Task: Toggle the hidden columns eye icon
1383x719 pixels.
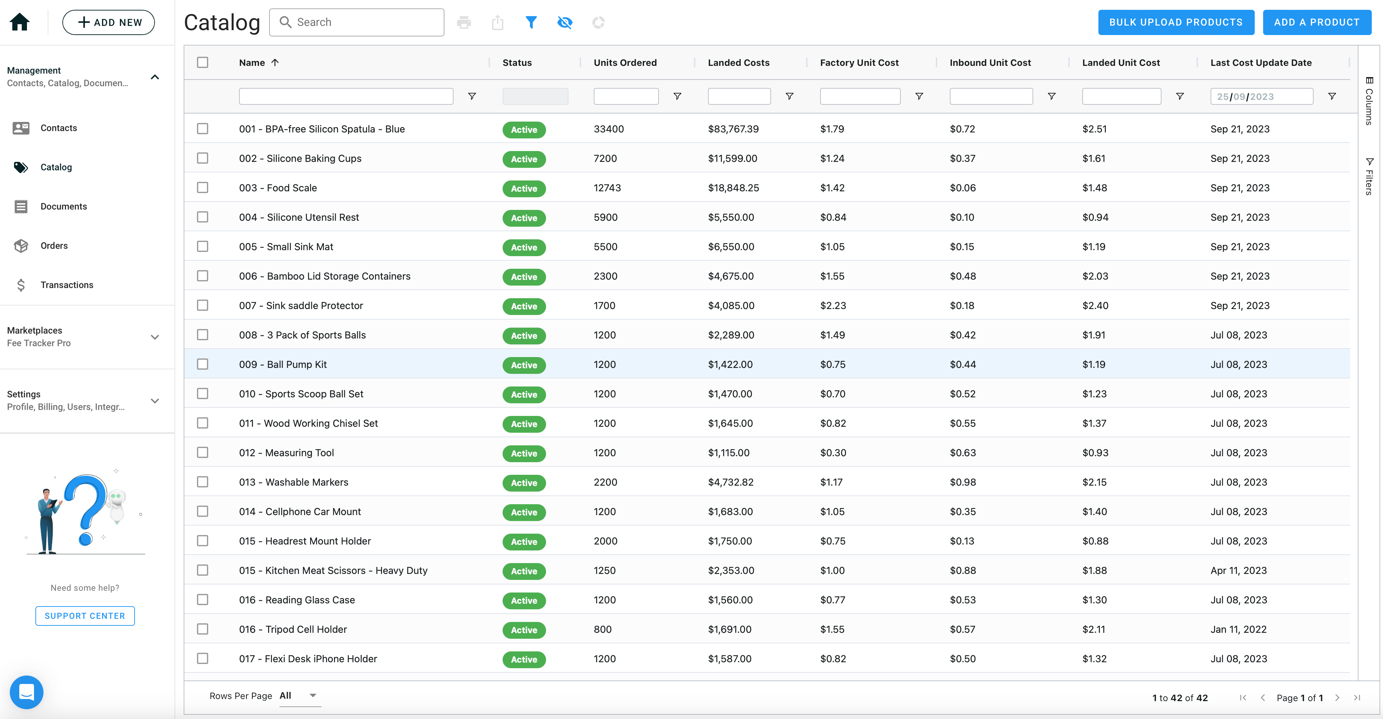Action: point(565,22)
